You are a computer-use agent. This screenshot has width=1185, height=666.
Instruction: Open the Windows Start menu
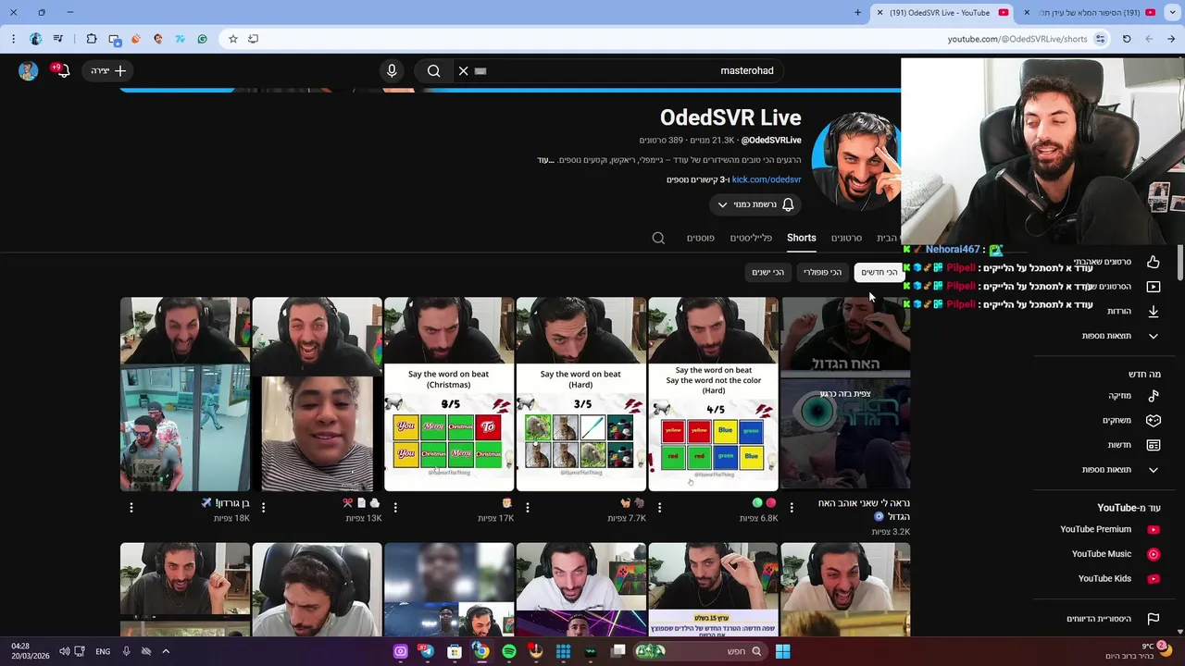(x=782, y=651)
